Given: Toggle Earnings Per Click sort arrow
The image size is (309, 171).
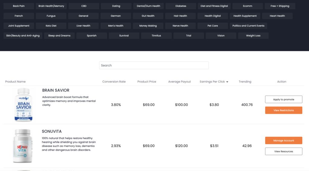Looking at the screenshot, I should click(227, 82).
